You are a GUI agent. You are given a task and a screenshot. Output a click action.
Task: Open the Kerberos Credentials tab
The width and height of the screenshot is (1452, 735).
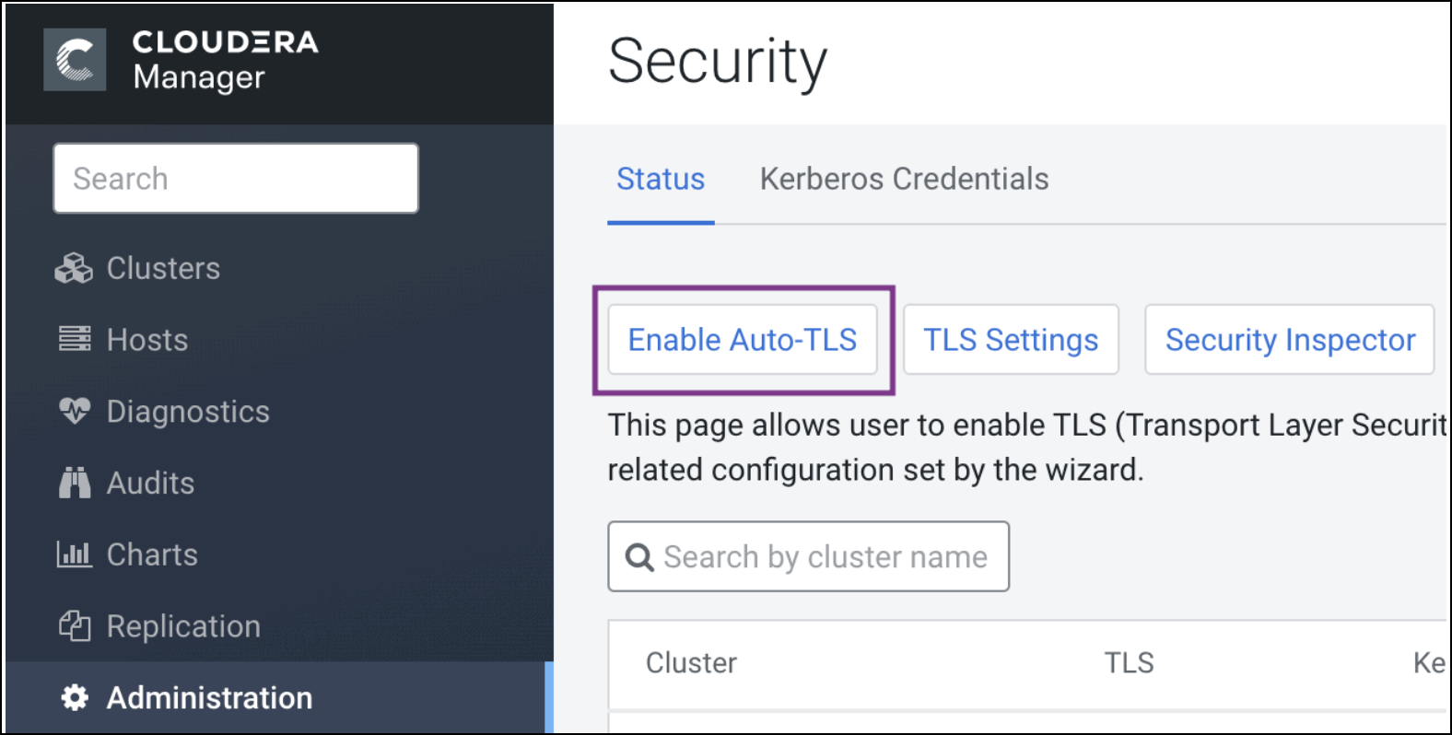[x=904, y=179]
